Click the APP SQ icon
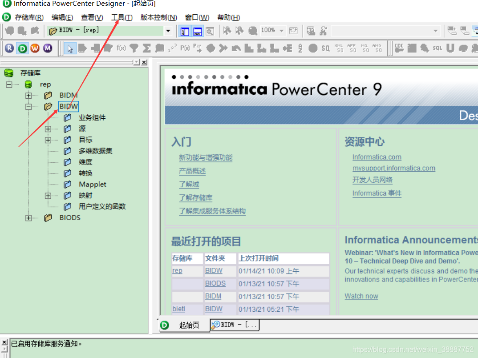Image resolution: width=478 pixels, height=358 pixels. [352, 48]
